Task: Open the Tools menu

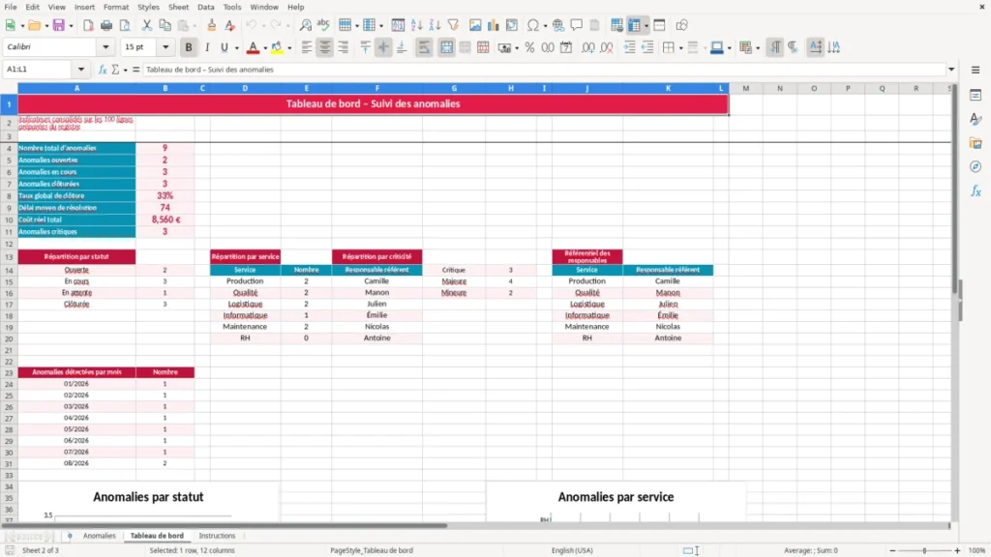Action: pyautogui.click(x=232, y=7)
